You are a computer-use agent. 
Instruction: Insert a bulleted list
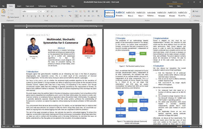(76, 11)
